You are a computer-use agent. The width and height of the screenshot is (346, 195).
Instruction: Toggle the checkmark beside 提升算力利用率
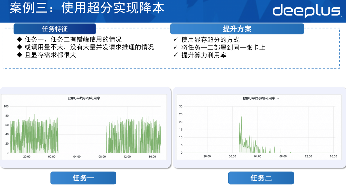coord(176,55)
